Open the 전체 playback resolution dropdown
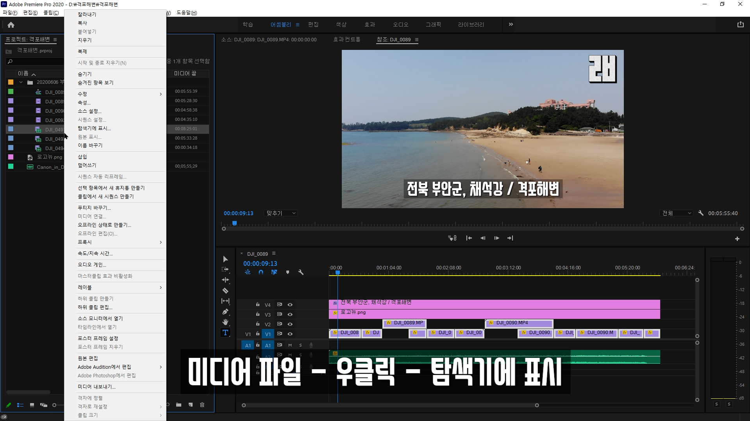This screenshot has height=421, width=750. coord(677,213)
